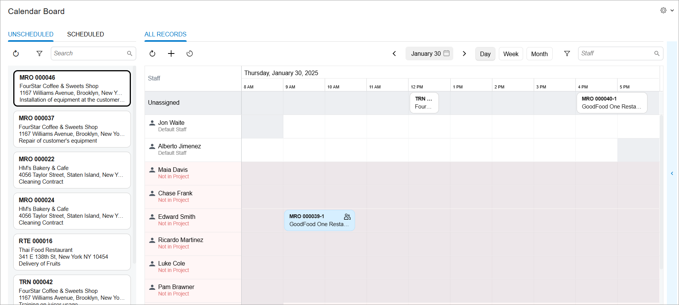Screen dimensions: 679x305
Task: Click the add new appointment plus icon
Action: (x=171, y=53)
